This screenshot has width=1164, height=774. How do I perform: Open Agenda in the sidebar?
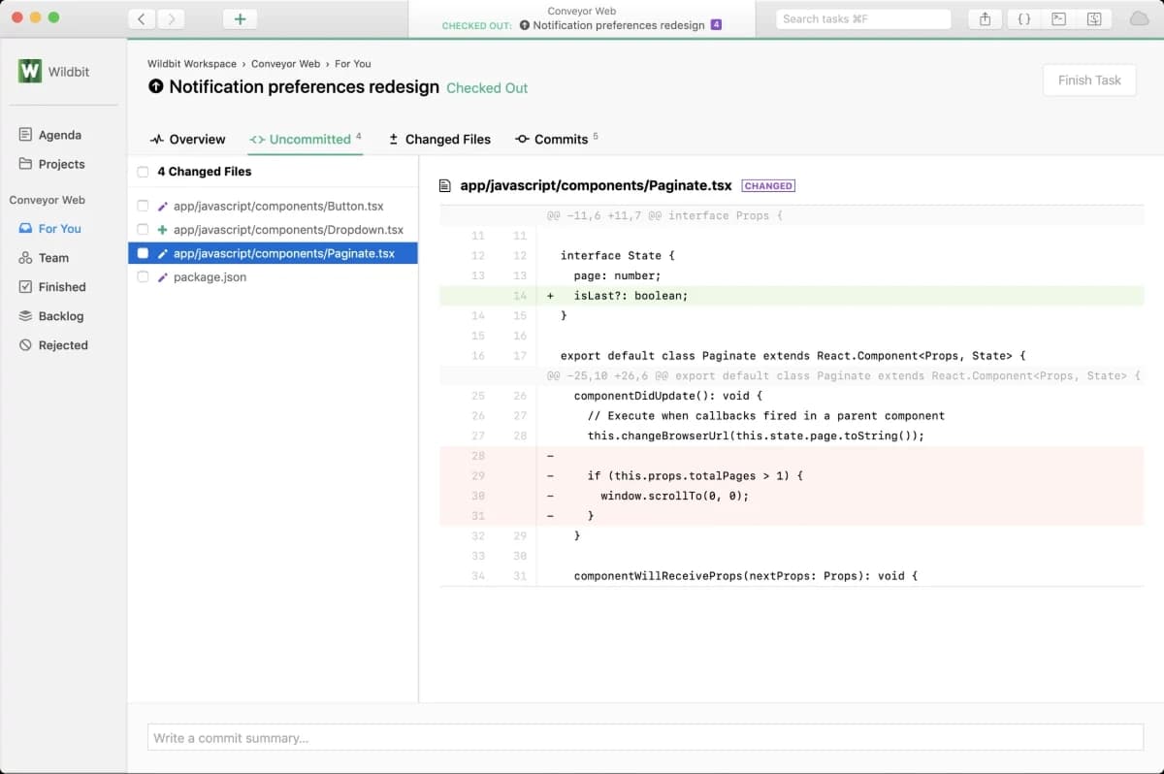(x=50, y=135)
